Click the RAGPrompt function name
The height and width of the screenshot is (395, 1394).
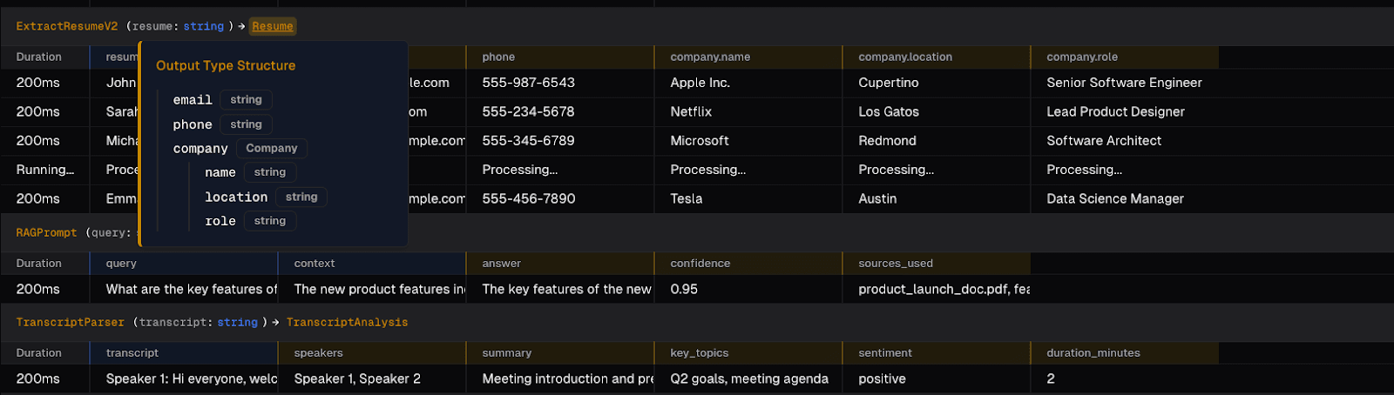pyautogui.click(x=46, y=232)
